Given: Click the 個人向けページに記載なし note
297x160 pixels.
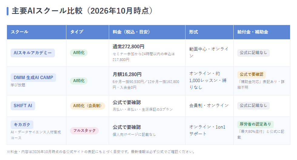Looking at the screenshot, I should click(x=134, y=134).
